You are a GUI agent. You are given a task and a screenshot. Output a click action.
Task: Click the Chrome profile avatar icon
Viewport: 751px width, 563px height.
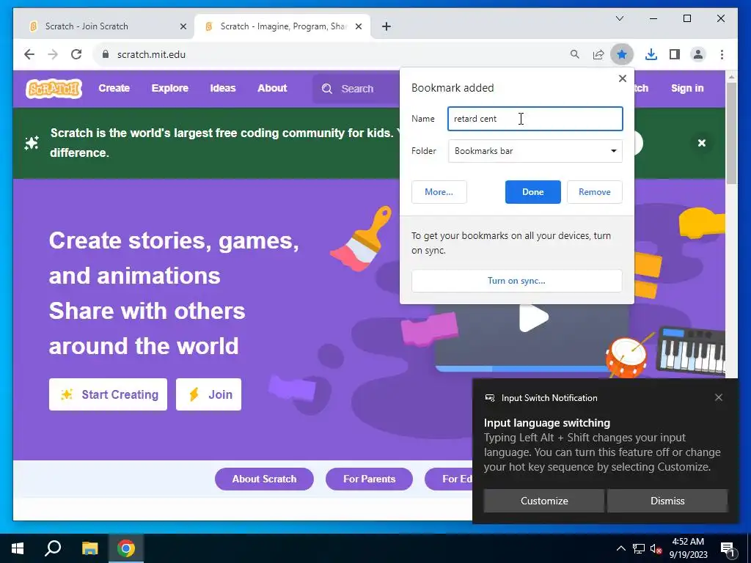point(698,54)
